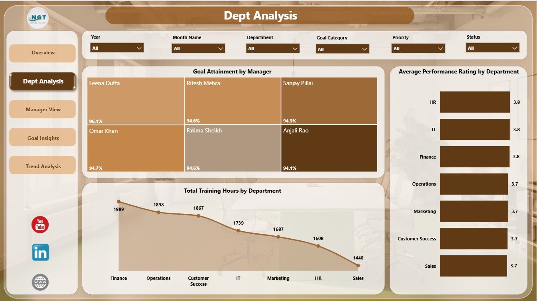The image size is (537, 301).
Task: Click the Finance performance rating bar
Action: point(474,157)
